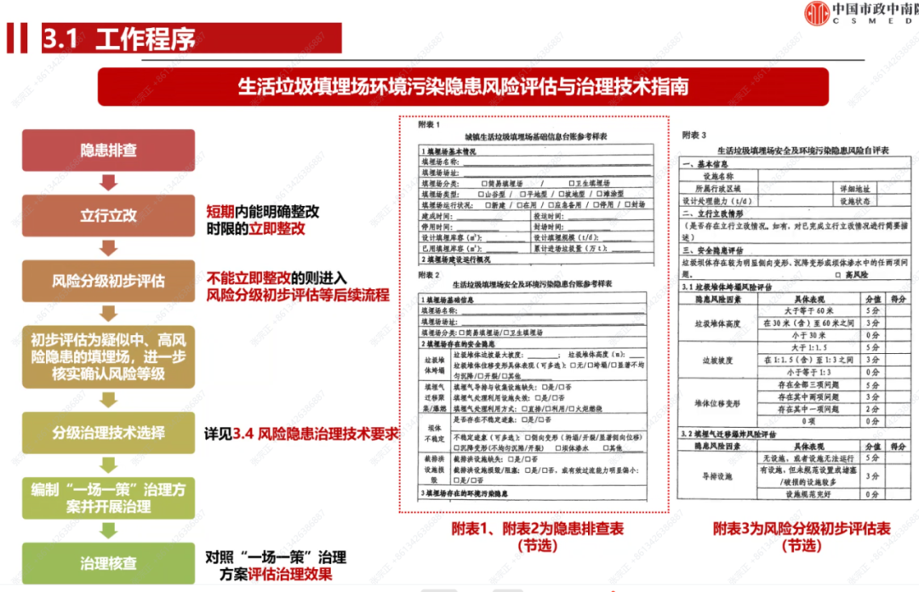Check the 卫生填埋场 box in 附表1
The width and height of the screenshot is (919, 592).
coord(570,183)
